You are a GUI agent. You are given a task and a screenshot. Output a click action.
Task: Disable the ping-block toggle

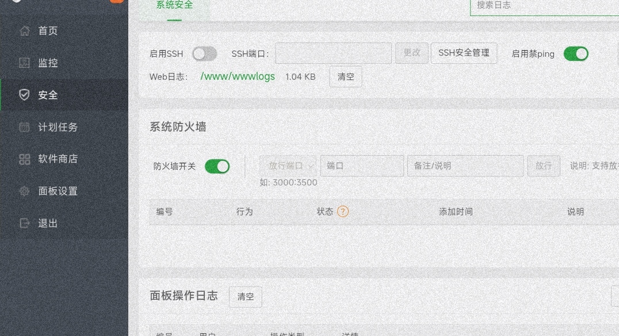coord(576,54)
